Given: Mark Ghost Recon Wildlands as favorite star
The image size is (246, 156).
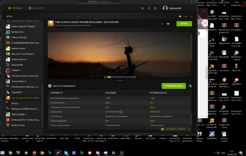Looking at the screenshot, I should 162,24.
